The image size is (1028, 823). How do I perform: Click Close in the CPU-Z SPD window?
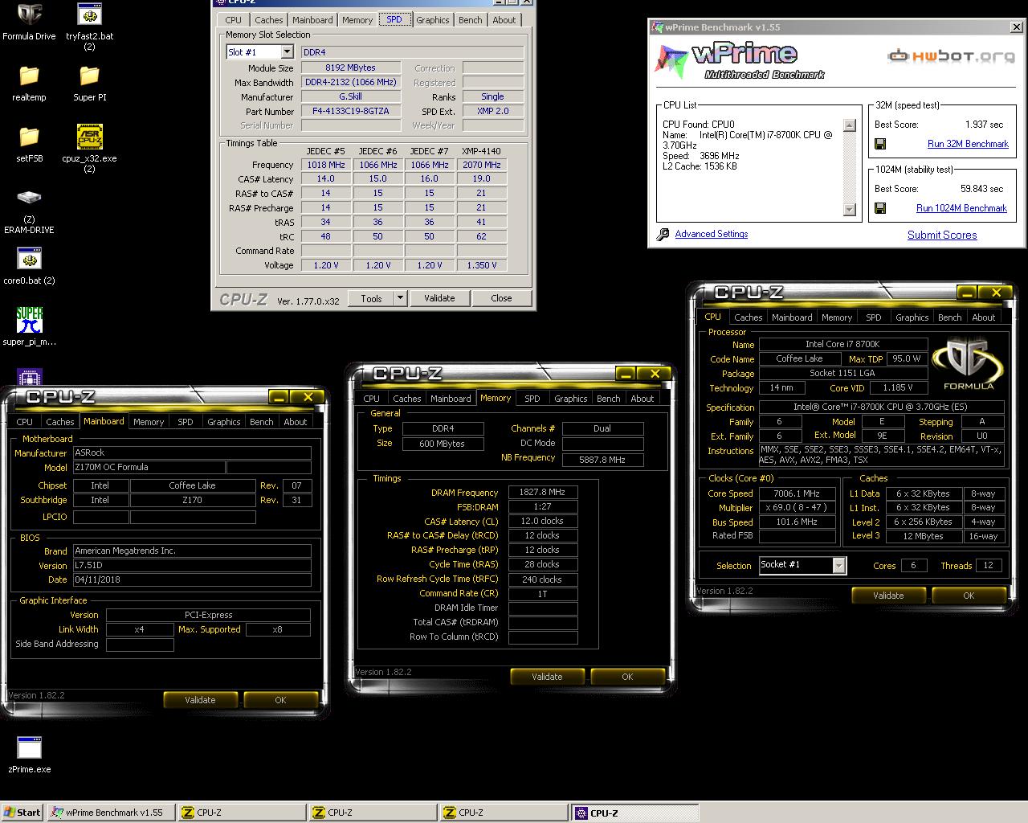pyautogui.click(x=501, y=298)
